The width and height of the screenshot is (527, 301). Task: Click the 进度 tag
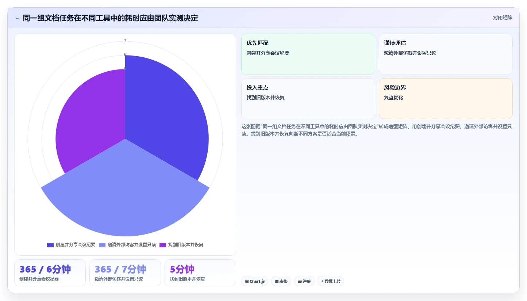304,281
